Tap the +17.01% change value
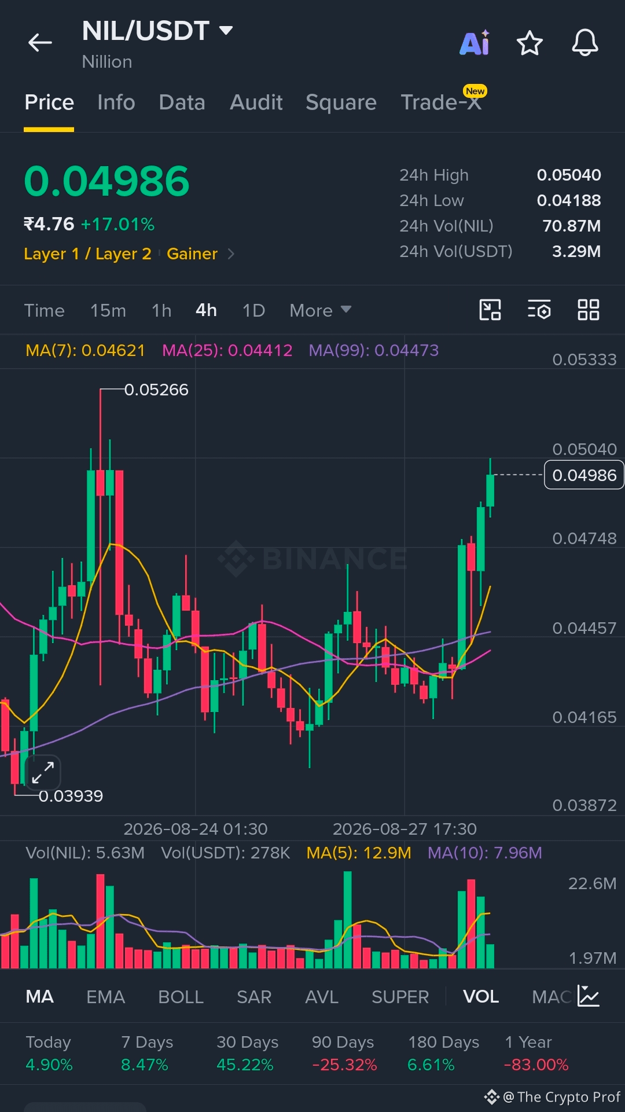 118,224
